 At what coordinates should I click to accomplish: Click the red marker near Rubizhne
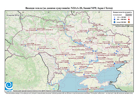coord(119,46)
